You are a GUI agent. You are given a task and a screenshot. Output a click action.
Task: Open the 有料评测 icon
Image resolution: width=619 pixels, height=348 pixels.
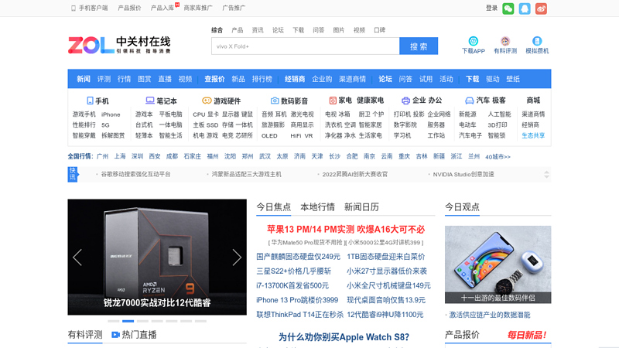(505, 41)
